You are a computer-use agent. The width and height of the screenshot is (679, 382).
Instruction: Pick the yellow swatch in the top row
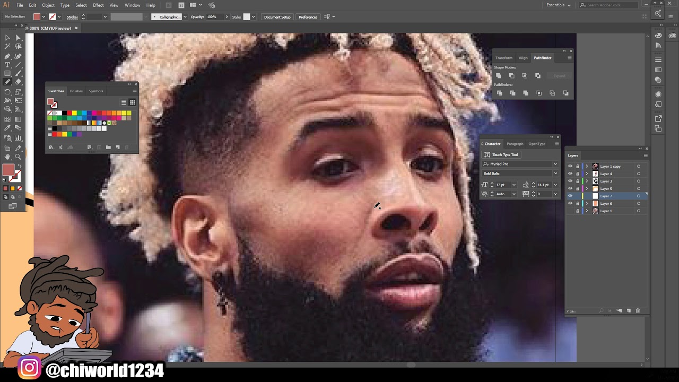(x=74, y=112)
